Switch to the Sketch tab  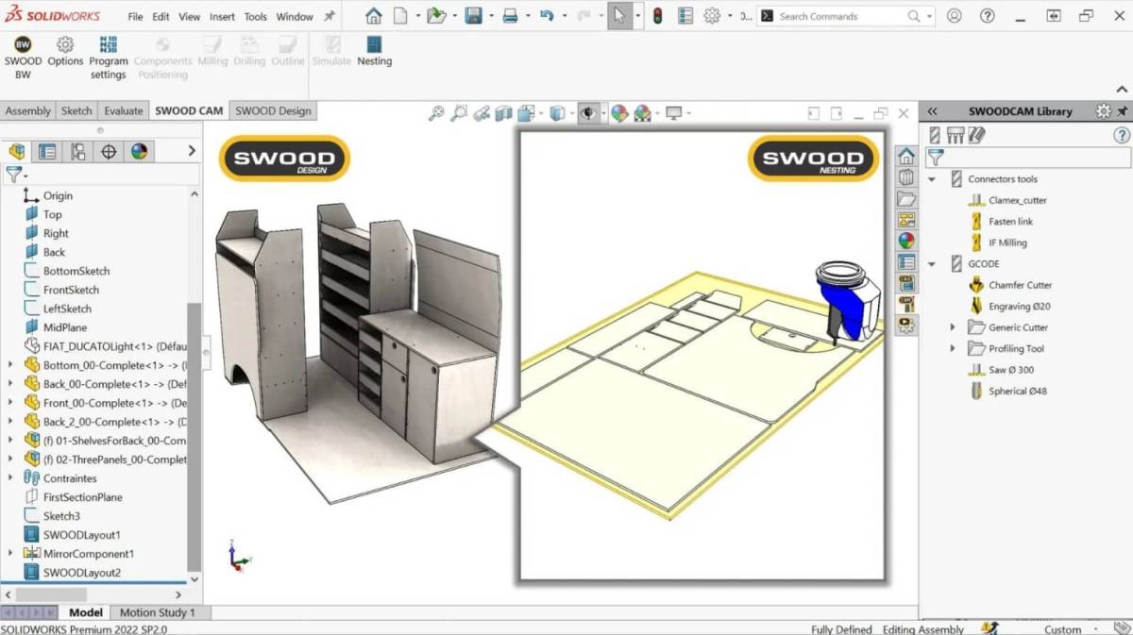pyautogui.click(x=76, y=110)
